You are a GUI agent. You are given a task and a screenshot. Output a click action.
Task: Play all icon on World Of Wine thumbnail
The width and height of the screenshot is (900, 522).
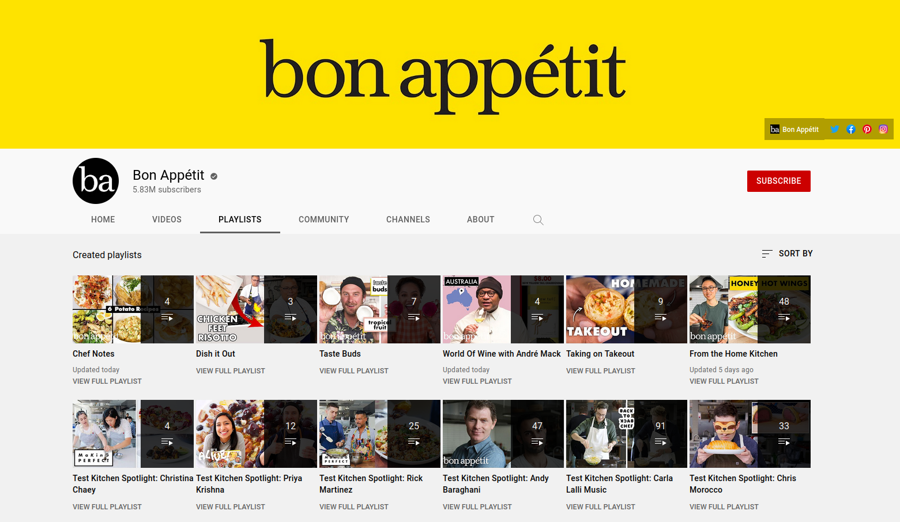point(537,317)
